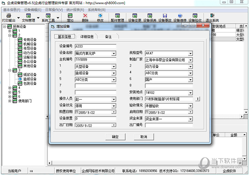Click the 打印输出 print toolbar icon

(9, 17)
